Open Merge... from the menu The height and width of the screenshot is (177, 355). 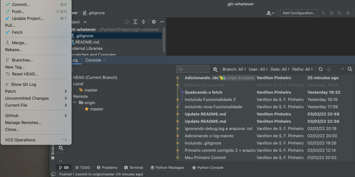tap(36, 43)
